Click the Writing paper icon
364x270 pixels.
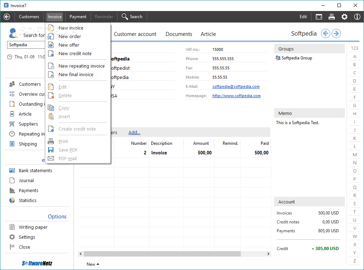[12, 227]
